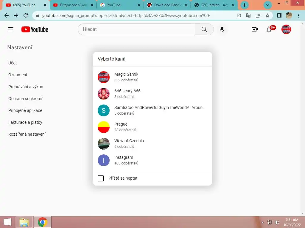Click 666 scary 666 channel avatar
This screenshot has height=228, width=305.
103,94
